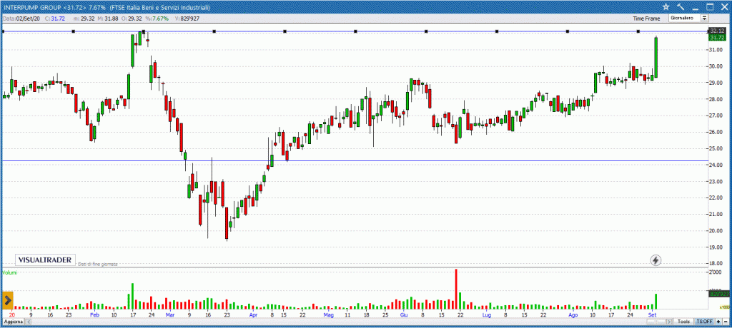Click the Giu label on date axis
Image resolution: width=732 pixels, height=328 pixels.
click(403, 315)
